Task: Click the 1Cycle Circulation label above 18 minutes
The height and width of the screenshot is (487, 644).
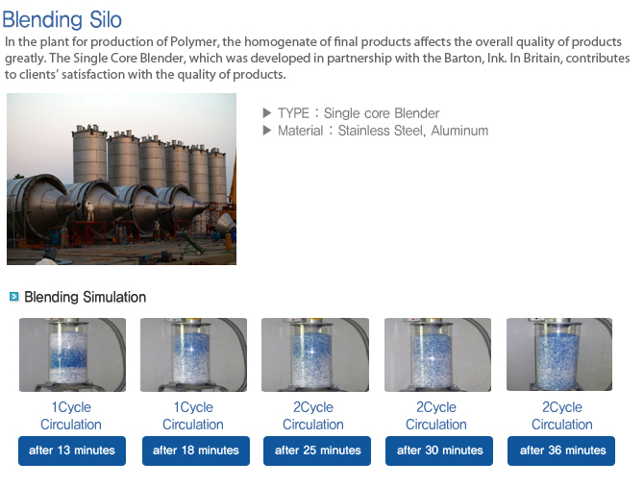Action: click(x=193, y=416)
